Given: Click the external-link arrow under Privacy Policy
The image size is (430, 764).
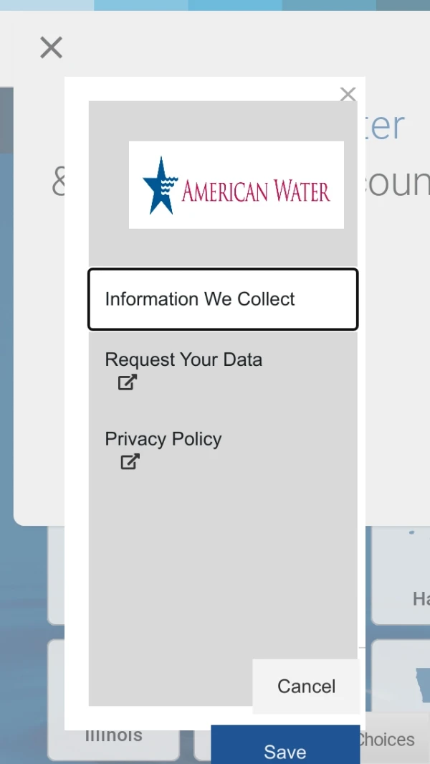Looking at the screenshot, I should (x=130, y=462).
